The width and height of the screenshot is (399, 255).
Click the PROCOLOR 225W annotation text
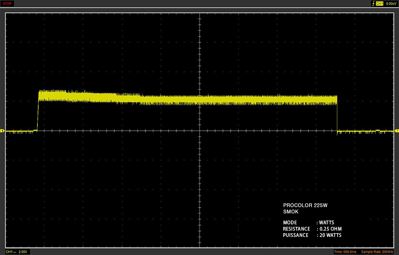pyautogui.click(x=305, y=205)
